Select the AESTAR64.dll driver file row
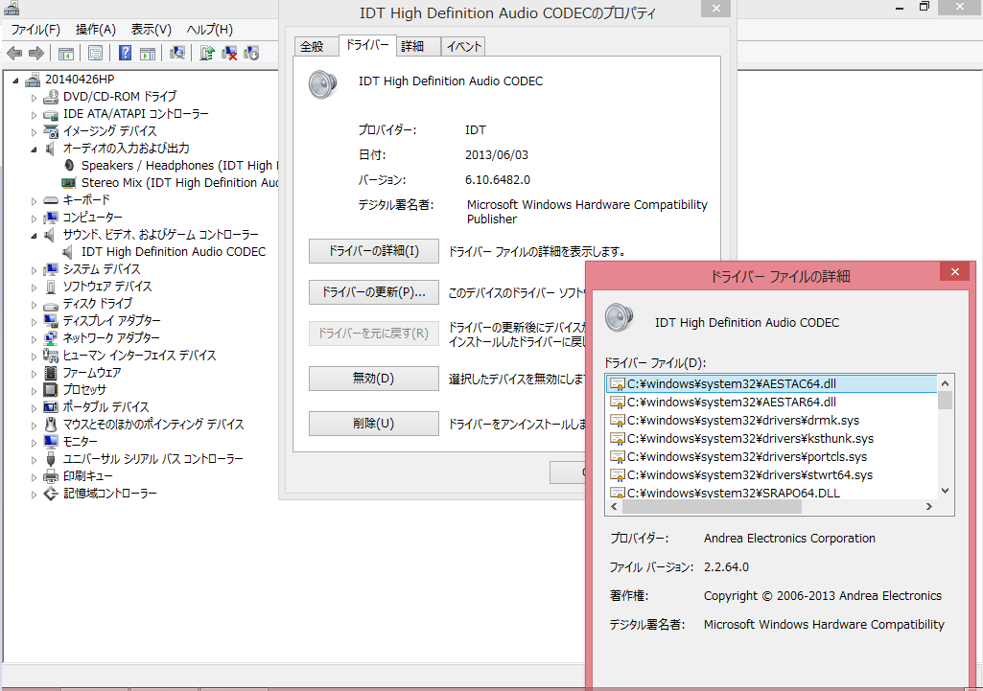Image resolution: width=983 pixels, height=691 pixels. [772, 403]
